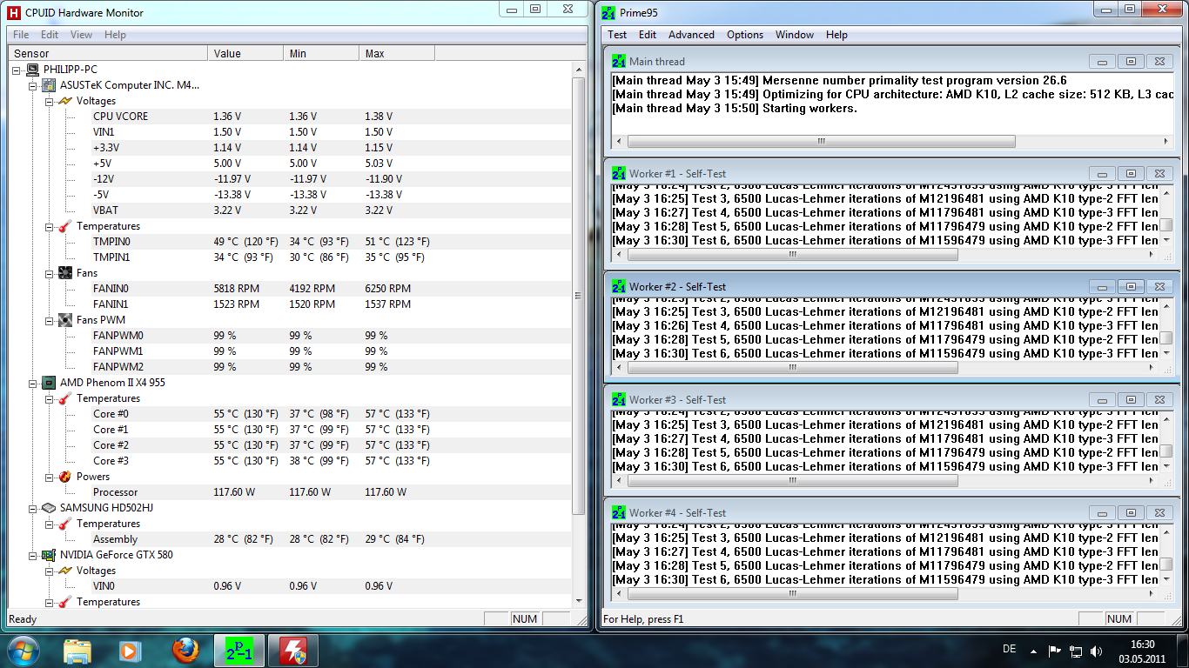
Task: Open the File menu in Hardware Monitor
Action: tap(21, 35)
